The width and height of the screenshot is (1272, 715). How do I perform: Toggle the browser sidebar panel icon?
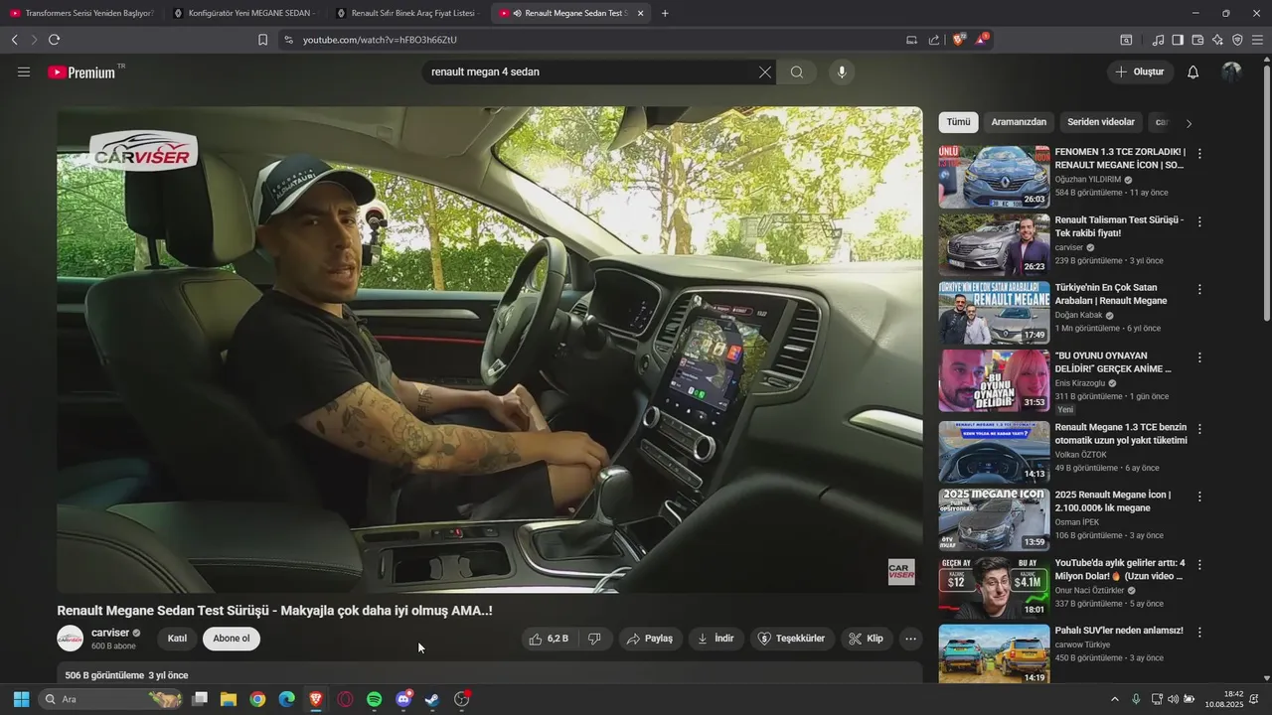tap(1178, 40)
